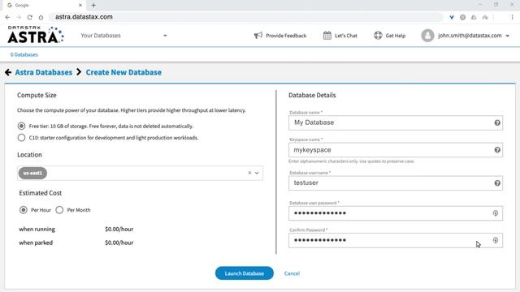Screen dimensions: 520x292
Task: Click the DataStax Astra logo
Action: pos(36,35)
